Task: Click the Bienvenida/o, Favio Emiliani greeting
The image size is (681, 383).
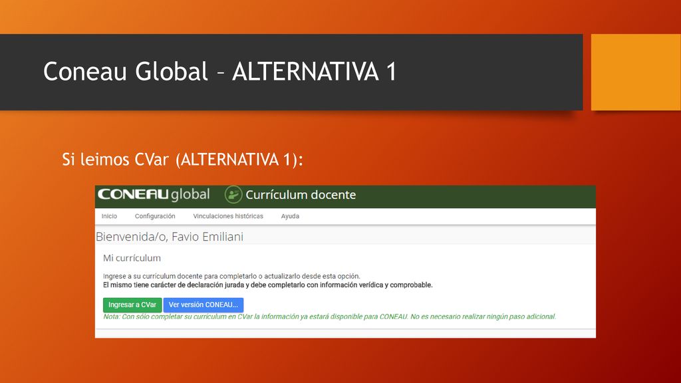Action: pyautogui.click(x=170, y=237)
